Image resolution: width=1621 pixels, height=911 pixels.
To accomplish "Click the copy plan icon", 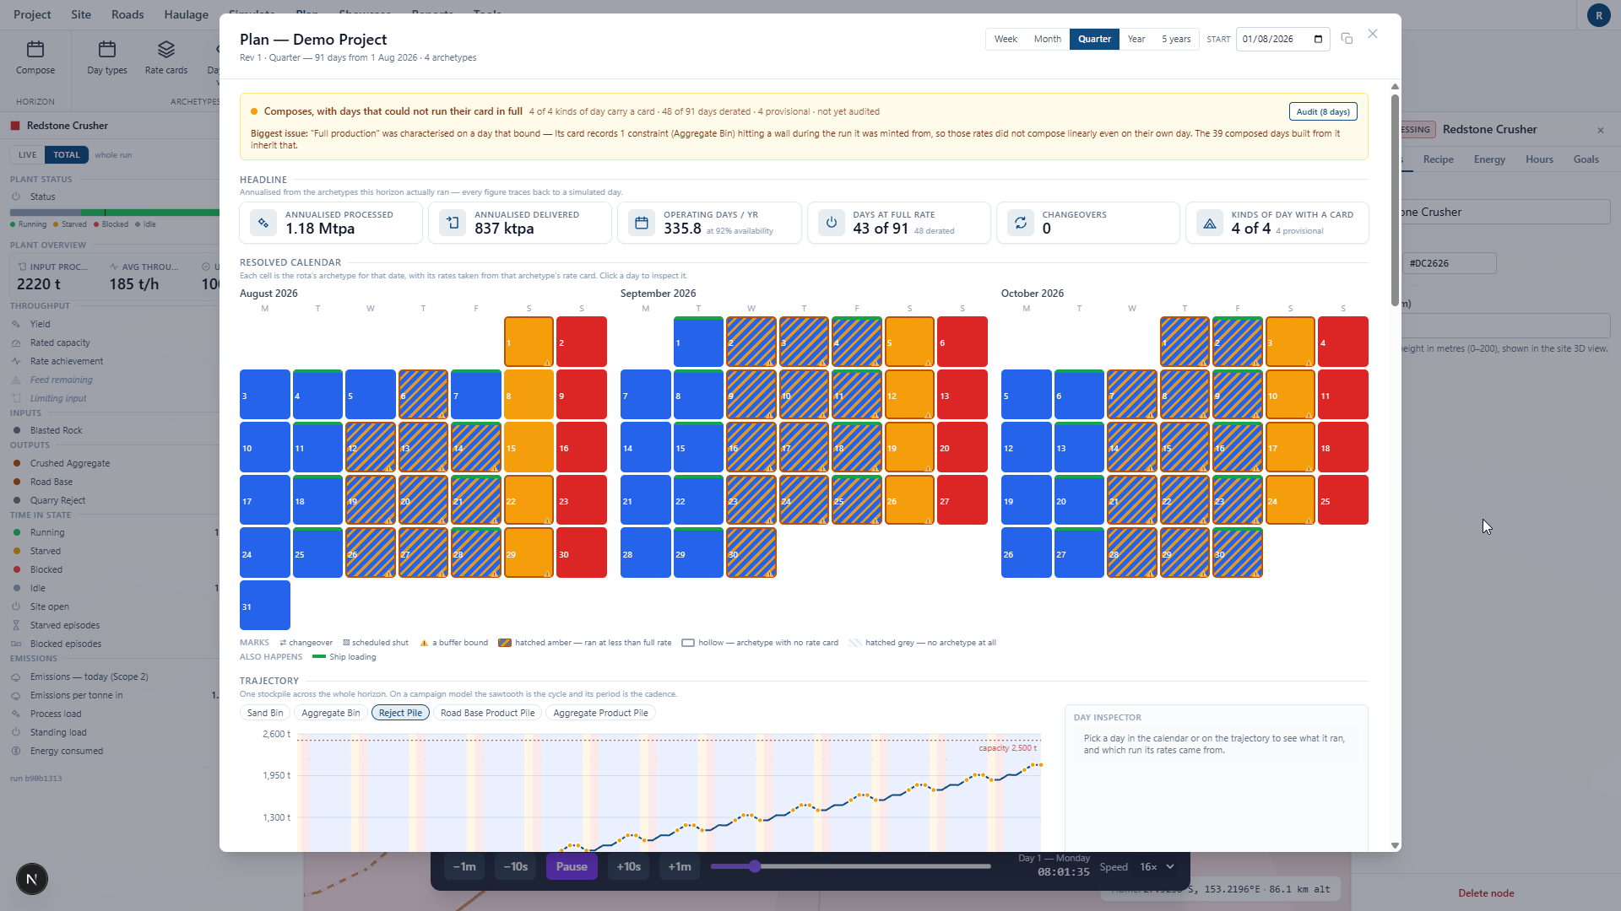I will tap(1347, 39).
